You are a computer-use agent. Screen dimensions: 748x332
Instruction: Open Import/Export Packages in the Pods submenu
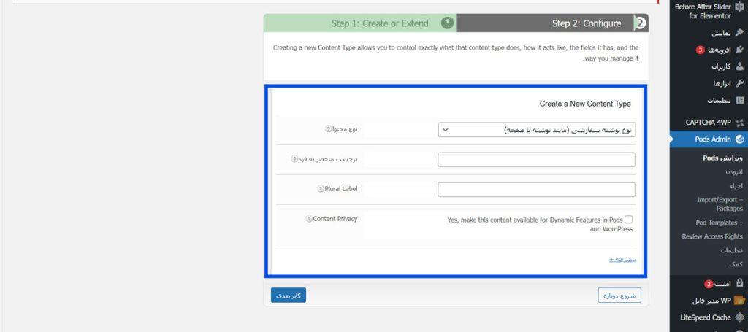[719, 204]
